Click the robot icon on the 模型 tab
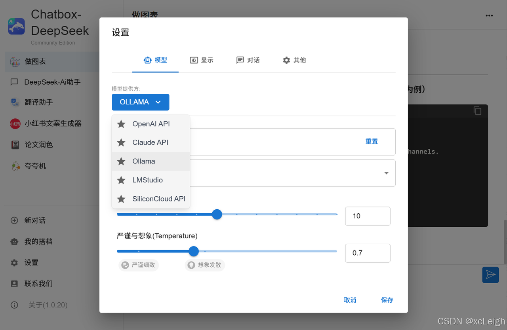507x330 pixels. [147, 60]
